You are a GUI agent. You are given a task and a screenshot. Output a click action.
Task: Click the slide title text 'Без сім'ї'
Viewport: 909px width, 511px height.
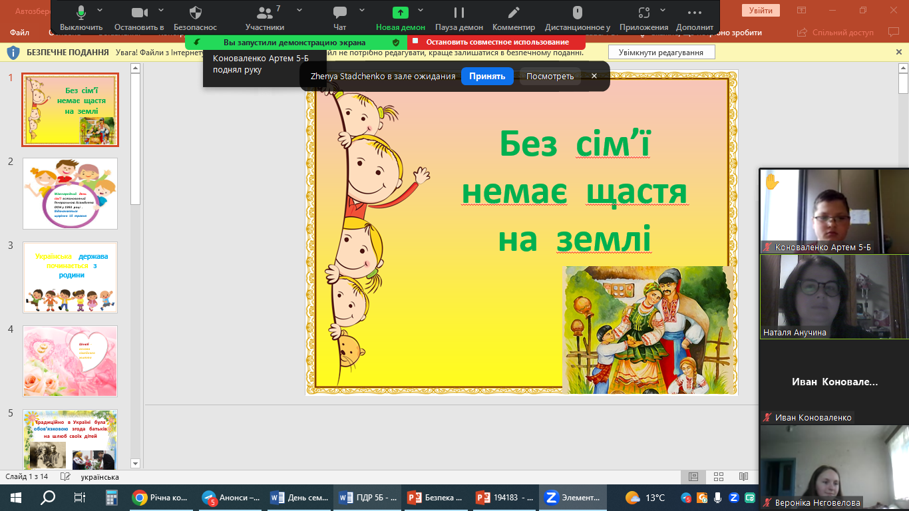tap(575, 143)
